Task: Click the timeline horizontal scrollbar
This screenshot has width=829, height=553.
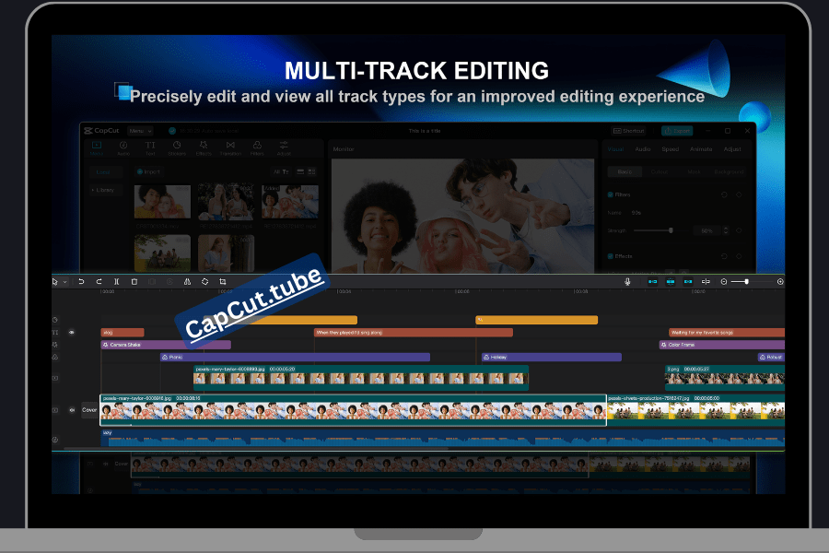Action: pyautogui.click(x=256, y=449)
